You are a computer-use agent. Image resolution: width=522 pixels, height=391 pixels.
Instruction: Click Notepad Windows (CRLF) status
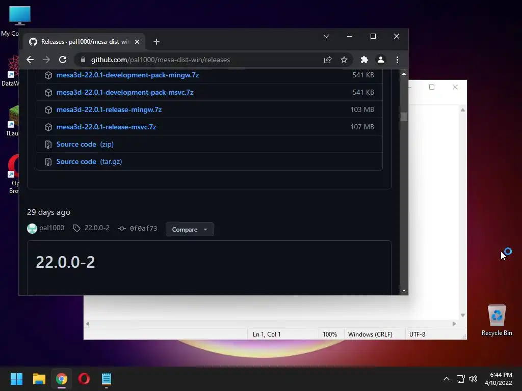tap(370, 334)
